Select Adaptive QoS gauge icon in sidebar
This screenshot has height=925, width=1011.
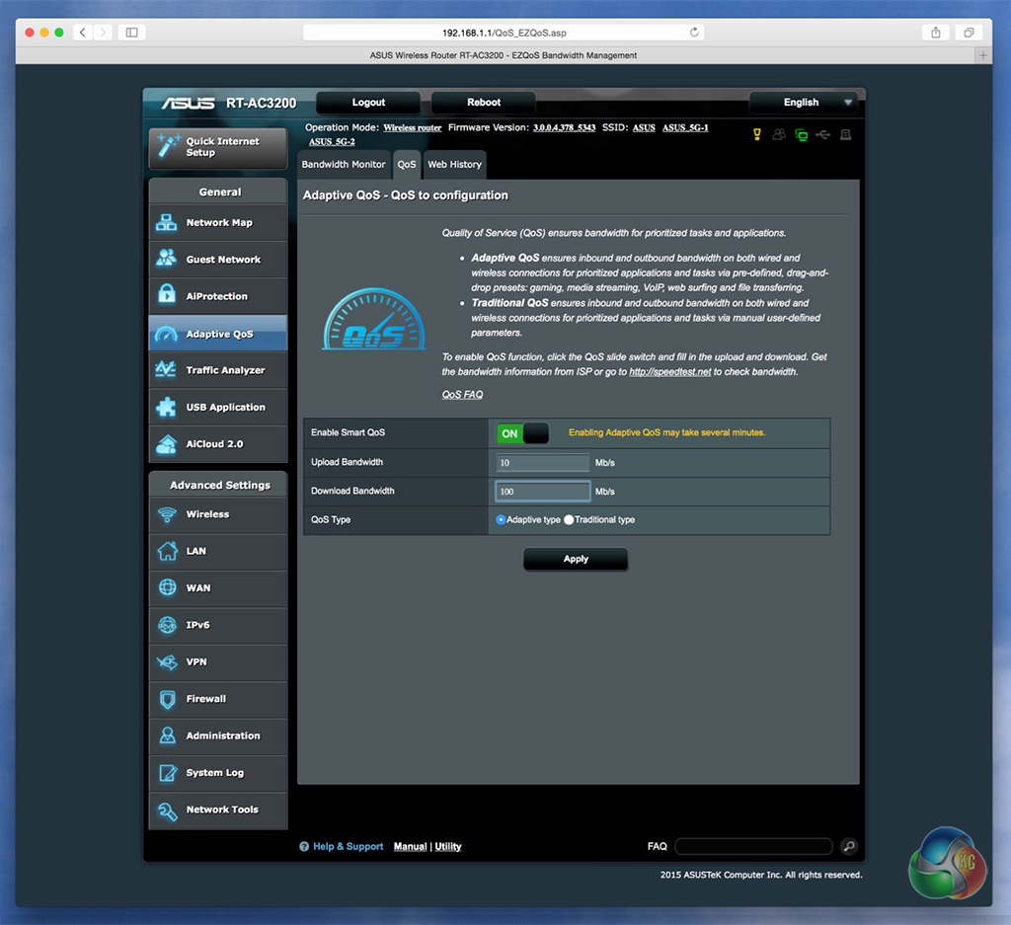point(166,334)
